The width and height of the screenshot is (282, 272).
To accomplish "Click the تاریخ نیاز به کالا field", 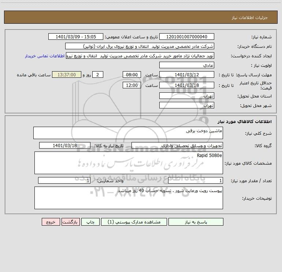I will click(x=65, y=145).
